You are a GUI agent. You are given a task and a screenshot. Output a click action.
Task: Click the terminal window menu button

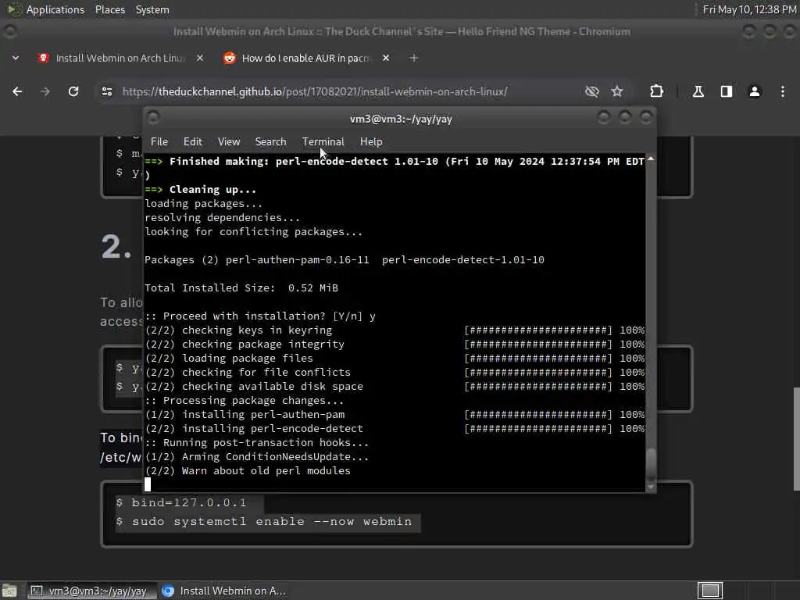[152, 118]
